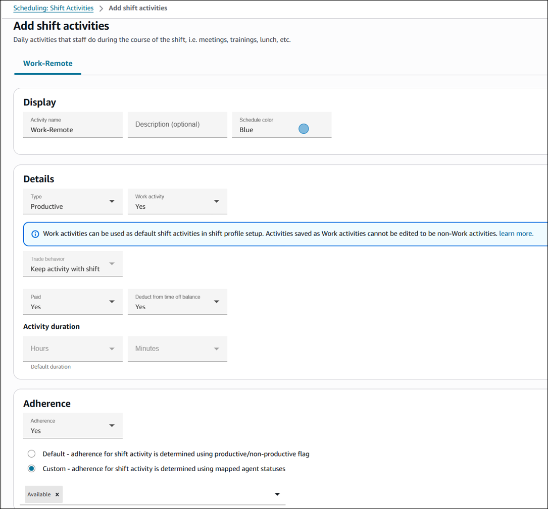Image resolution: width=548 pixels, height=509 pixels.
Task: Open the Paid dropdown
Action: (73, 302)
